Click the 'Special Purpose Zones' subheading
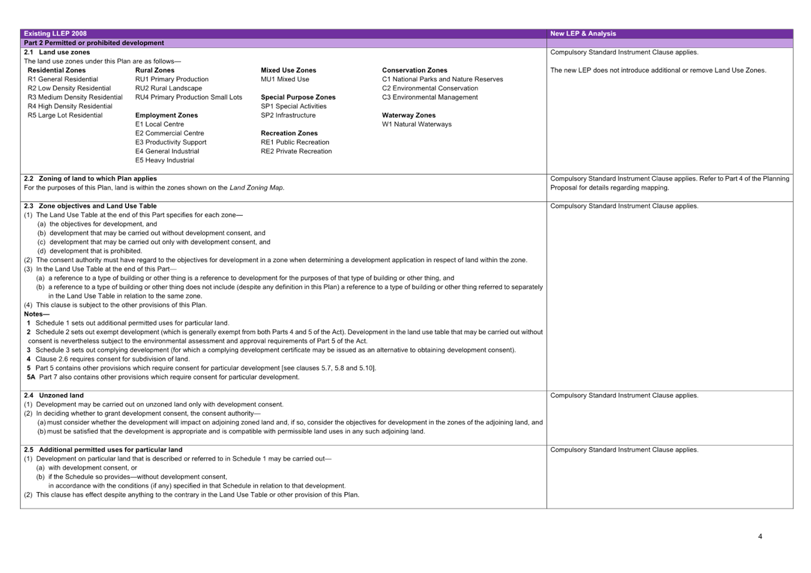The width and height of the screenshot is (811, 573). pyautogui.click(x=298, y=97)
